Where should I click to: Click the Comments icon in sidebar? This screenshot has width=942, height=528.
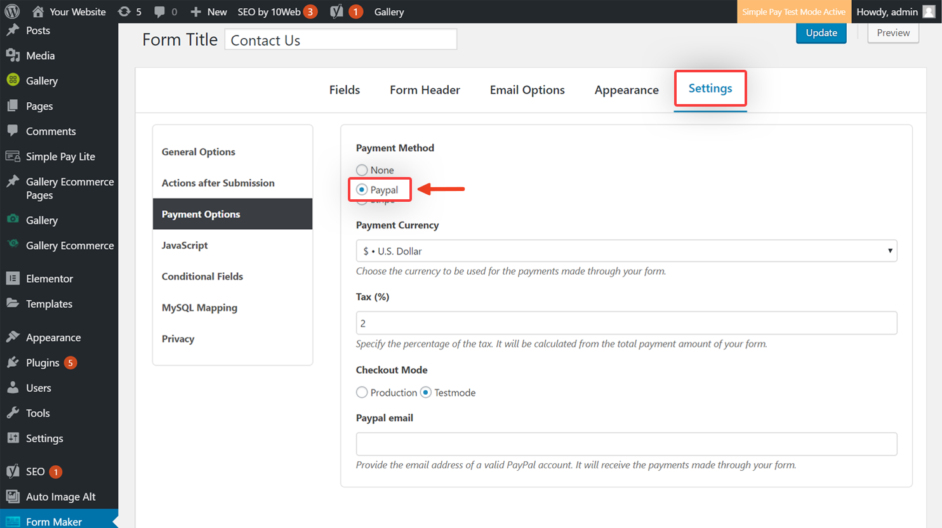[13, 131]
